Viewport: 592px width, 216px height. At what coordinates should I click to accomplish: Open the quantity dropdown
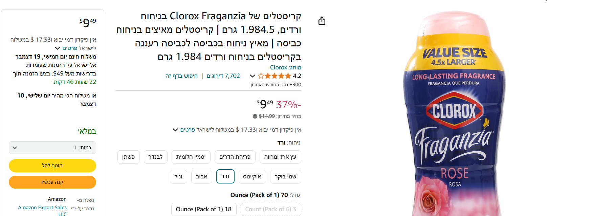click(x=52, y=148)
